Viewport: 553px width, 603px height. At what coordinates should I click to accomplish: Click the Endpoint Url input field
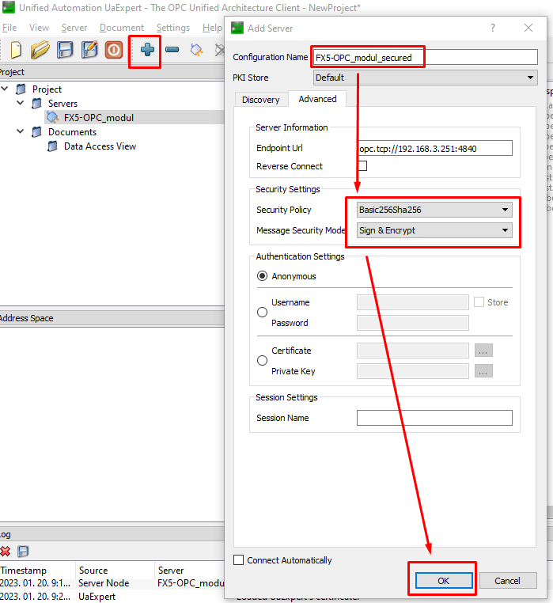435,148
